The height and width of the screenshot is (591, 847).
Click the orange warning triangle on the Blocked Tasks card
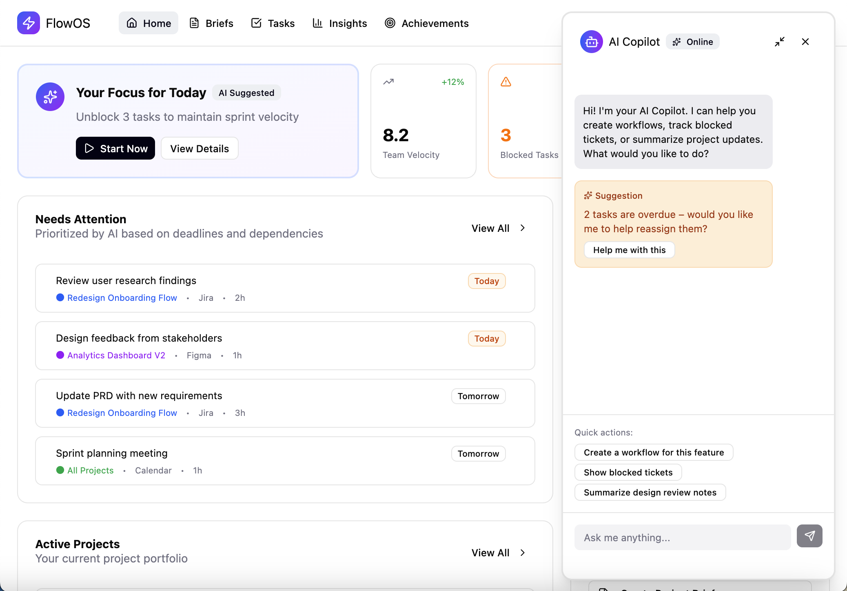[x=506, y=82]
